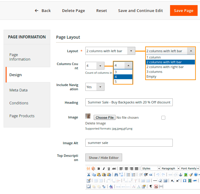This screenshot has height=194, width=200.
Task: Apply italic formatting in the editor
Action: (x=104, y=169)
